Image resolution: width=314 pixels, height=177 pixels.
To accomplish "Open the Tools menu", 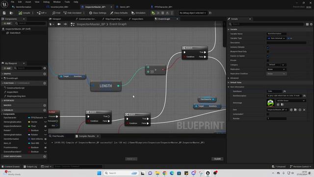I will [x=67, y=2].
